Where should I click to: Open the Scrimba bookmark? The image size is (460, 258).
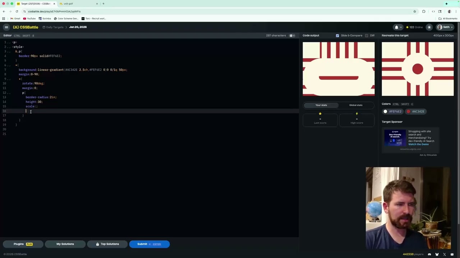[45, 19]
